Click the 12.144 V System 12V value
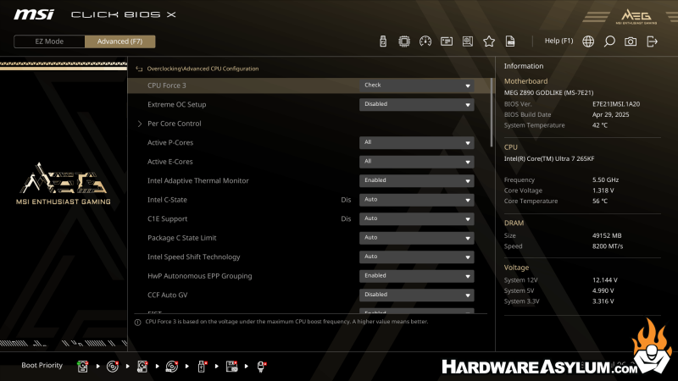 (x=604, y=280)
